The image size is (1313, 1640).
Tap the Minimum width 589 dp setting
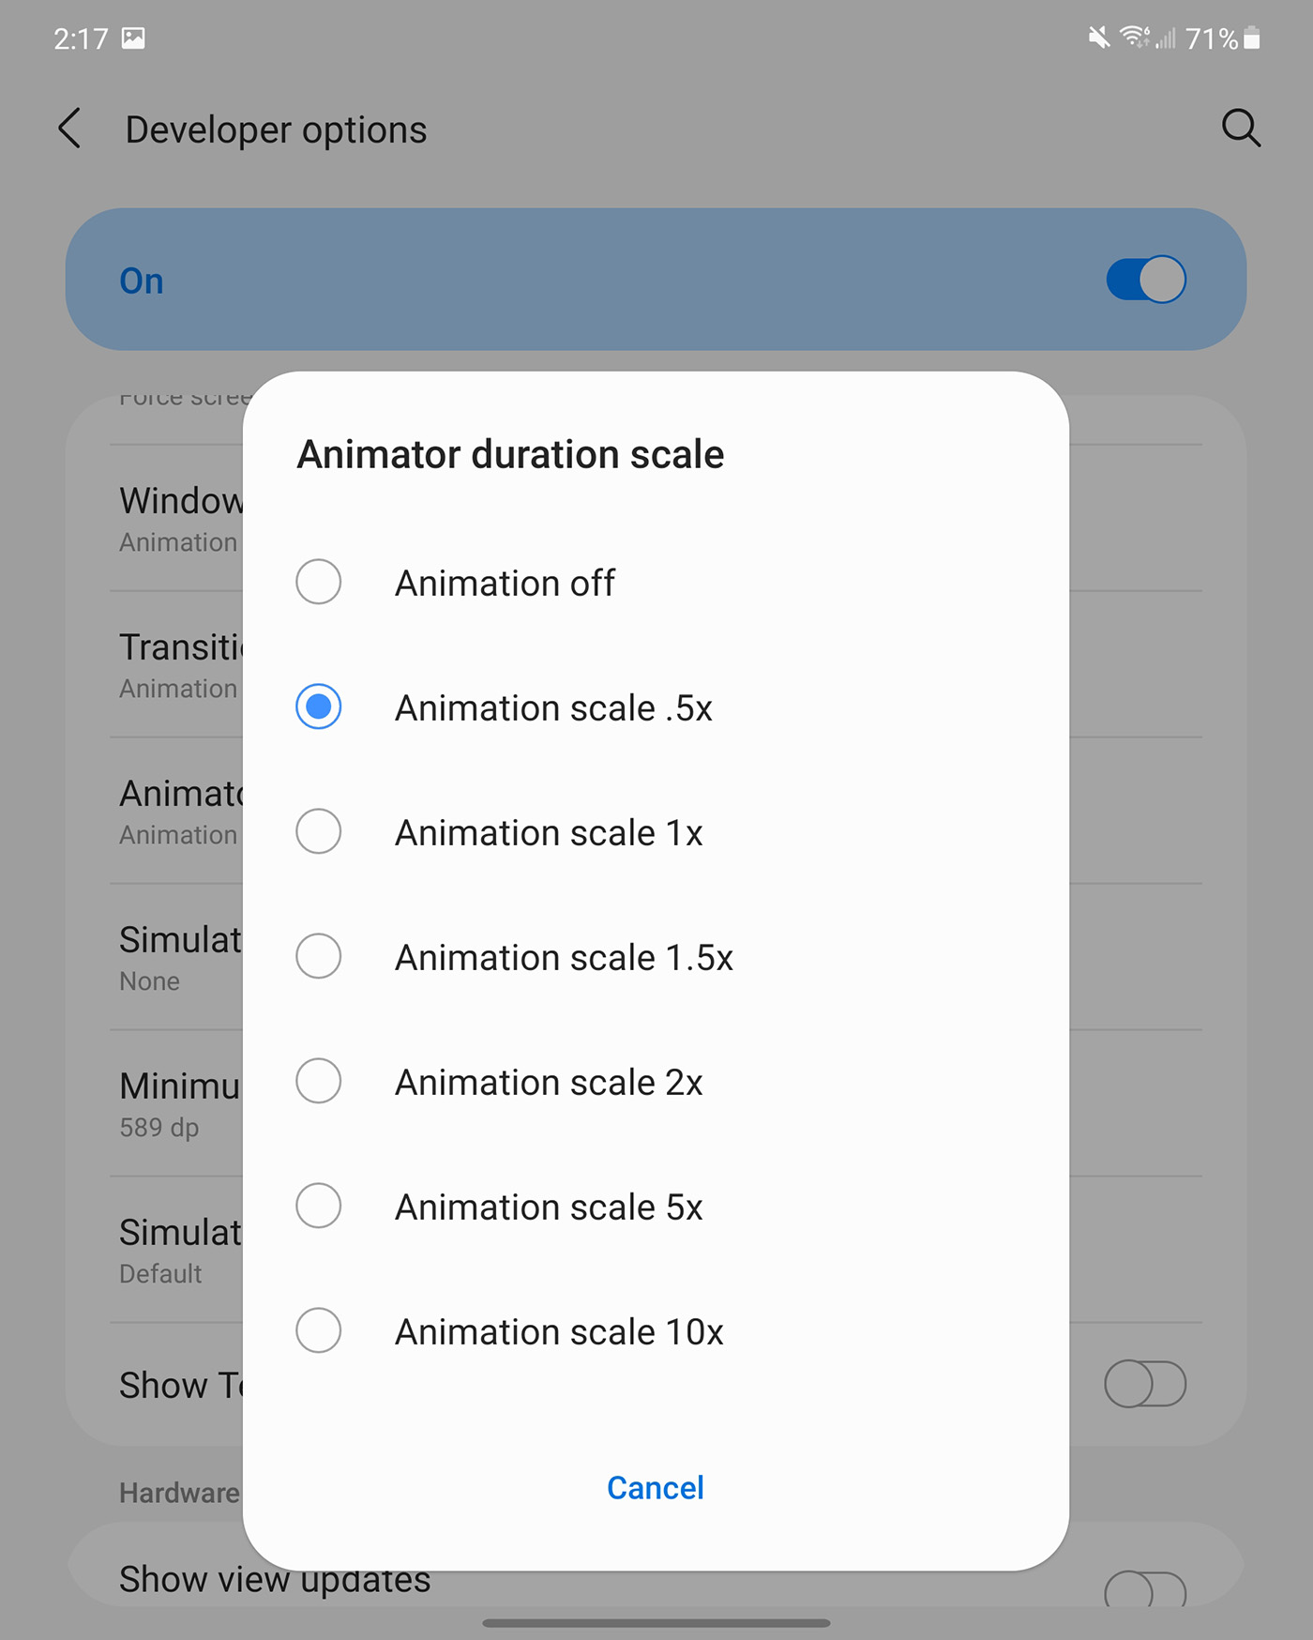pyautogui.click(x=178, y=1103)
